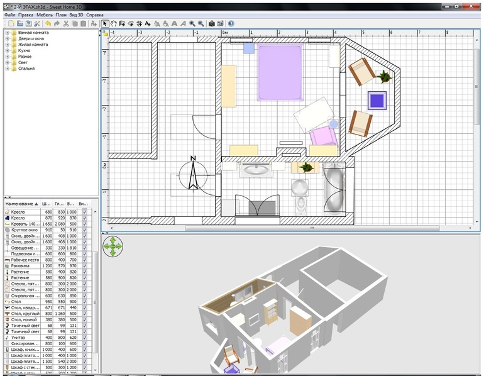
Task: Expand the Спальня furniture category
Action: (x=7, y=69)
